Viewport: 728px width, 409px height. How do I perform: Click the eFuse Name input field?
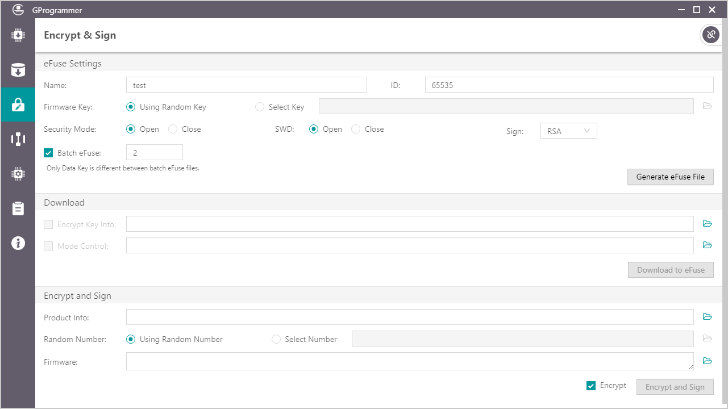coord(246,85)
